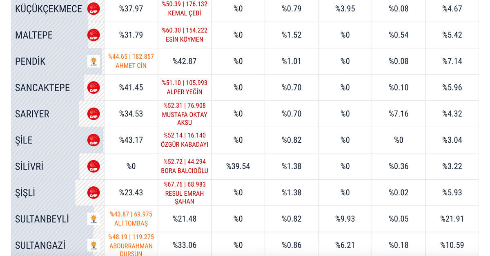
Task: Click the %21.91 value in Sultanbeyli row
Action: (452, 219)
